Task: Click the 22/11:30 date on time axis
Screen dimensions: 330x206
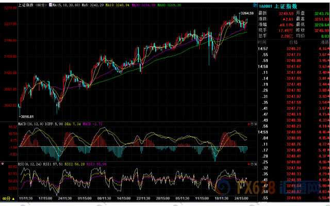Action: point(143,198)
